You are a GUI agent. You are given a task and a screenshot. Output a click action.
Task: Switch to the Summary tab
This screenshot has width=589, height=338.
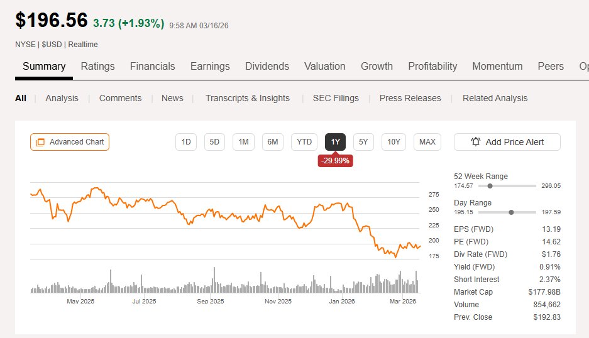tap(44, 67)
